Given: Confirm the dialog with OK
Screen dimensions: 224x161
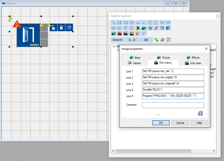Looking at the screenshot, I should [x=161, y=123].
